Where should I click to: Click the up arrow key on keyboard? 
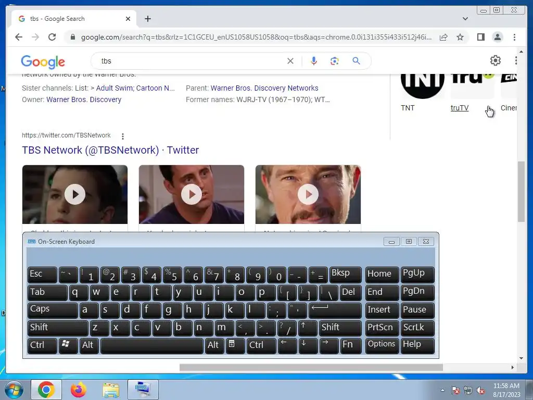308,328
